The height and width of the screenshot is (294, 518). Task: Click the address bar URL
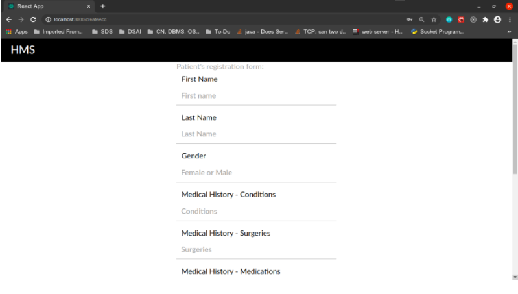click(80, 19)
